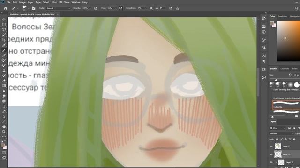The image size is (300, 168).
Task: Pick the Eyedropper tool
Action: [4, 45]
